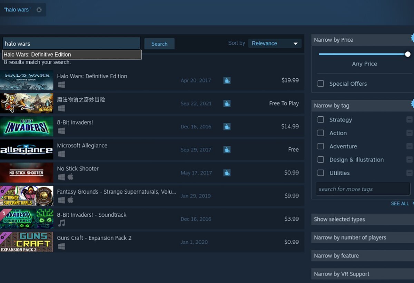Screen dimensions: 414x283
Task: Click the 8-Bit Invaders! game thumbnail
Action: [27, 126]
